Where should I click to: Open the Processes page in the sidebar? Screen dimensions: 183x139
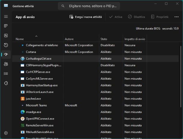[6, 26]
